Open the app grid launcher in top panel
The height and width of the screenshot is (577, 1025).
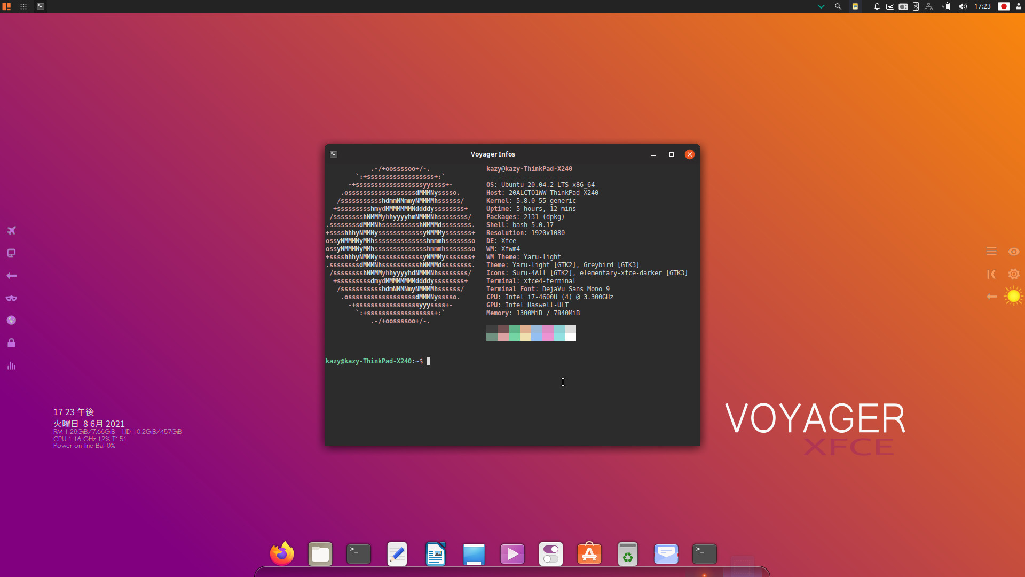(x=23, y=6)
